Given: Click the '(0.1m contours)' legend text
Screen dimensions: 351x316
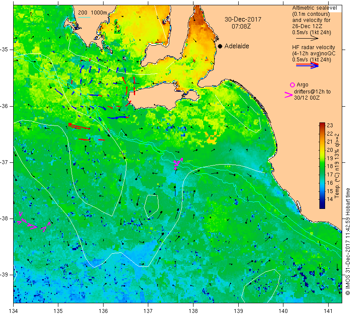Looking at the screenshot, I should 311,14.
